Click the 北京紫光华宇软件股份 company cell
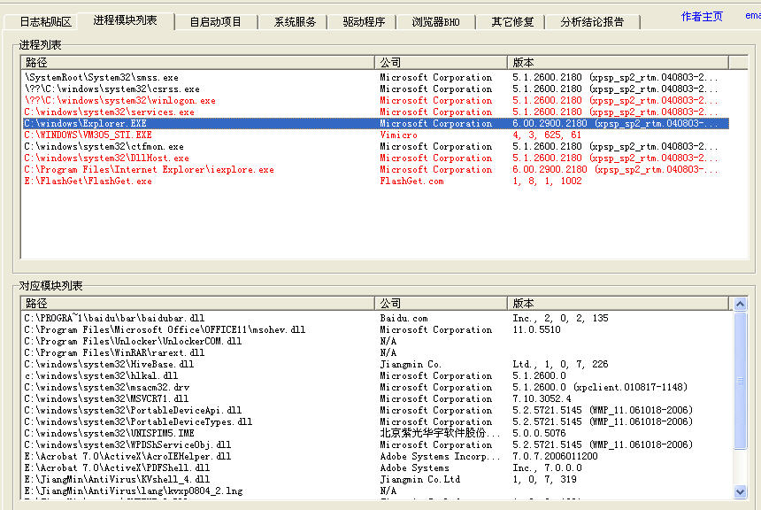The height and width of the screenshot is (510, 761). pyautogui.click(x=439, y=433)
